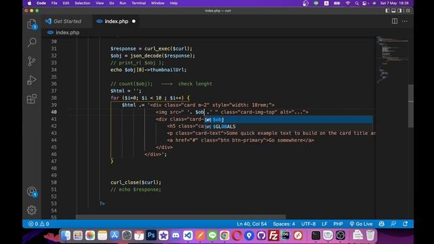This screenshot has height=244, width=434.
Task: Open the battery status menu
Action: (x=337, y=3)
